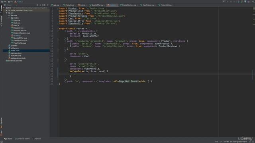The width and height of the screenshot is (255, 143).
Task: Open the Favorites tool window stripe button
Action: 1,123
